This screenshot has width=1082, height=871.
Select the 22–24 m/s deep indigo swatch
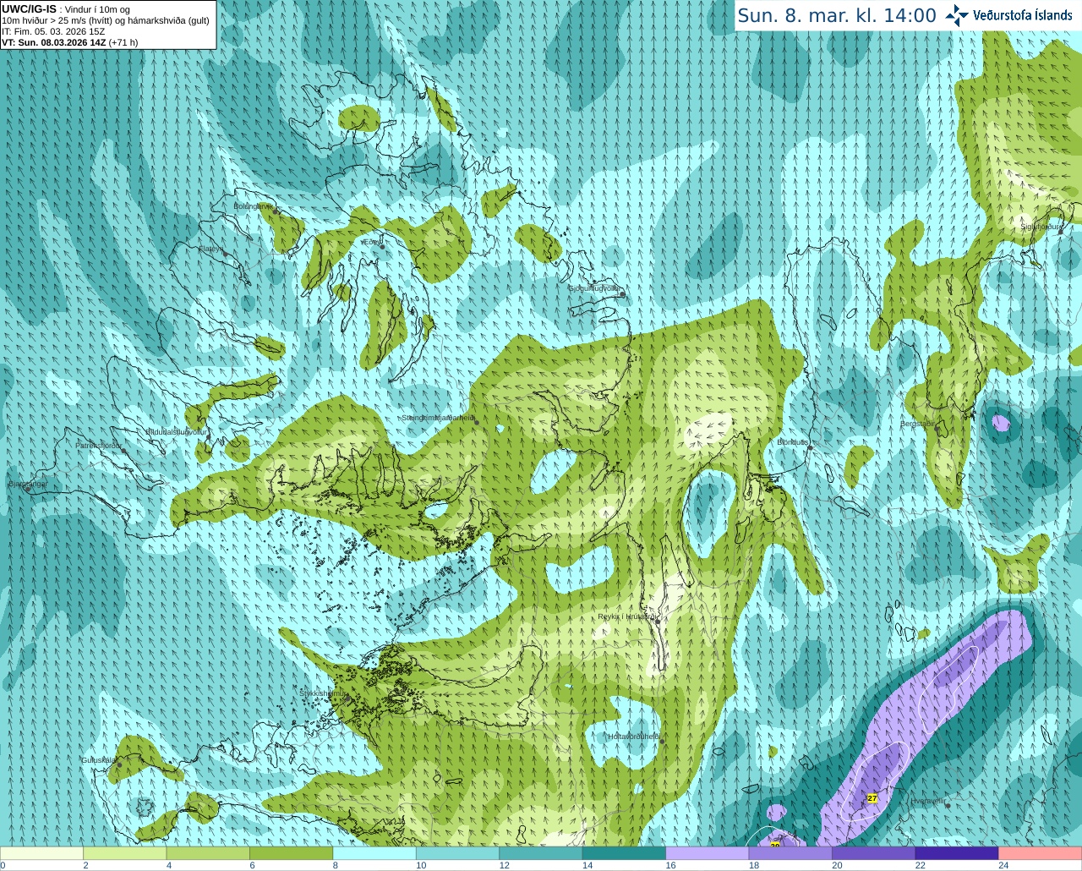coord(957,853)
